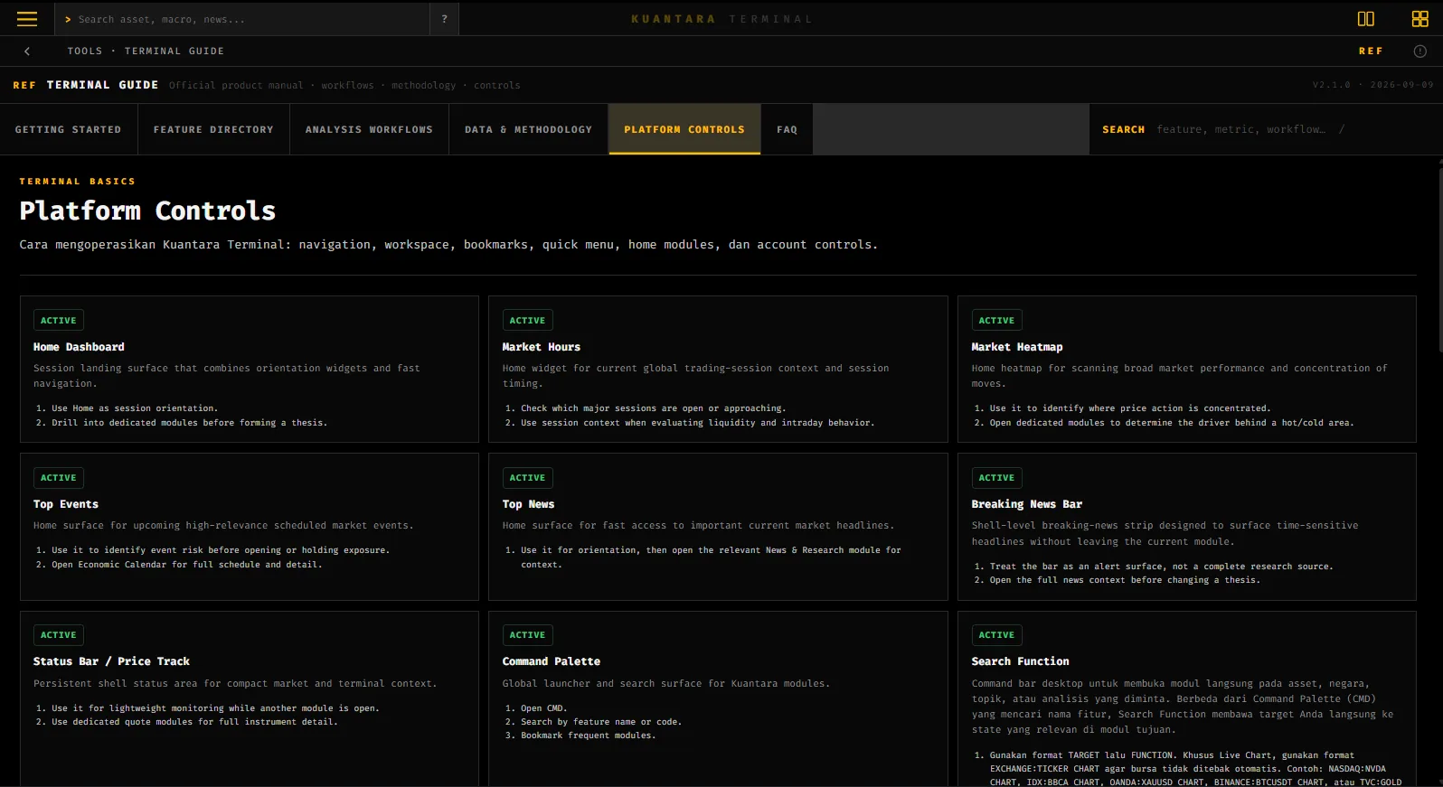Viewport: 1443px width, 787px height.
Task: Click the "Open CMD." step
Action: [x=544, y=708]
